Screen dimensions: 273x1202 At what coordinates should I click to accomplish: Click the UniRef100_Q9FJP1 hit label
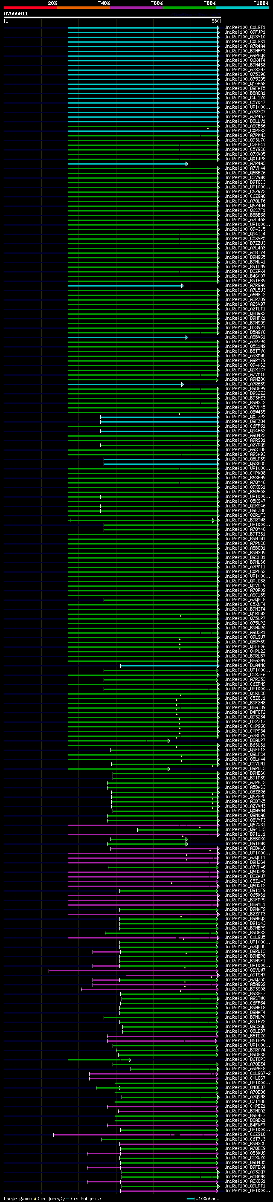tap(244, 33)
